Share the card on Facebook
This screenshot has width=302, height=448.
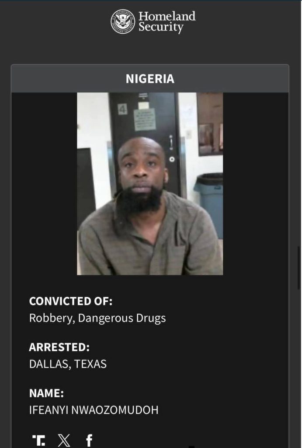(89, 440)
